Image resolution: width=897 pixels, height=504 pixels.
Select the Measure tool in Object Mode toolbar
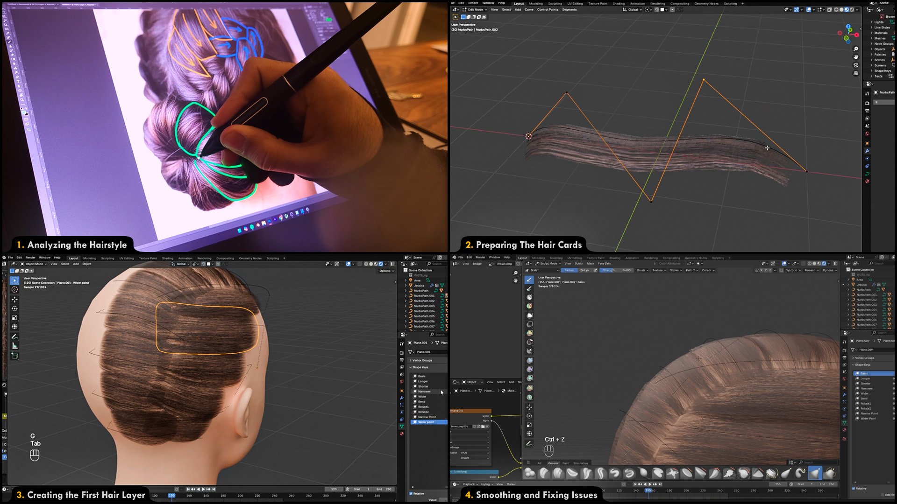[14, 346]
